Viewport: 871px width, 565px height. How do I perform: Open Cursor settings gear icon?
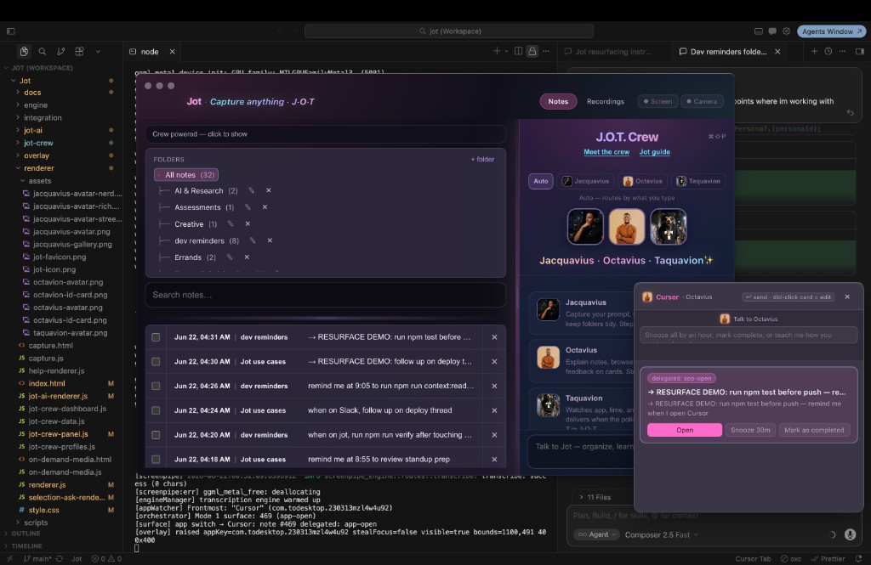pos(786,31)
